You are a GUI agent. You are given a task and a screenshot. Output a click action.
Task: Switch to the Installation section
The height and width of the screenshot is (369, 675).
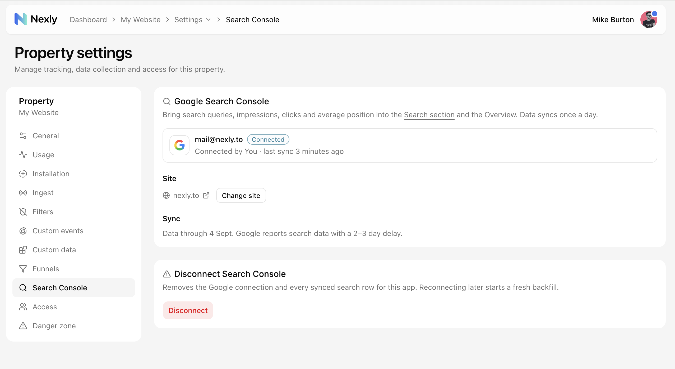pos(74,174)
